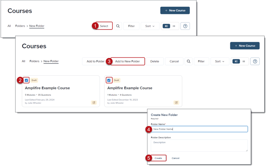Screen dimensions: 267x167
Task: Switch to list view in the lower Courses panel
Action: coord(243,61)
